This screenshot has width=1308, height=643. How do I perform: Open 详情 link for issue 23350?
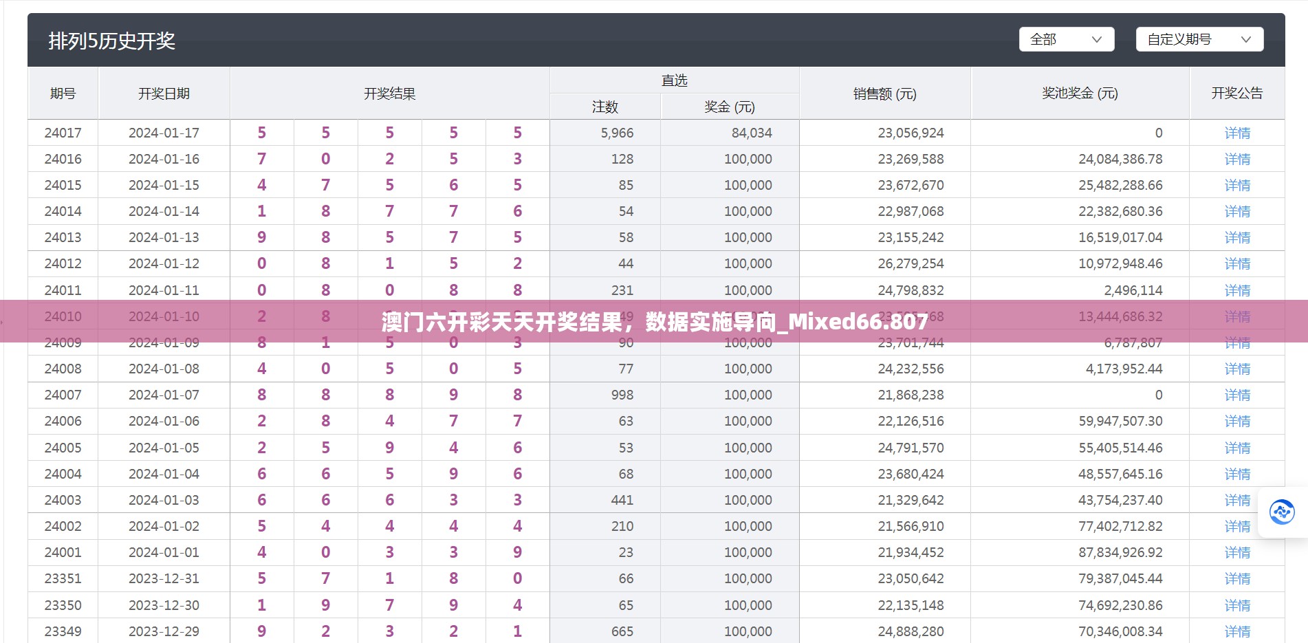[x=1237, y=605]
